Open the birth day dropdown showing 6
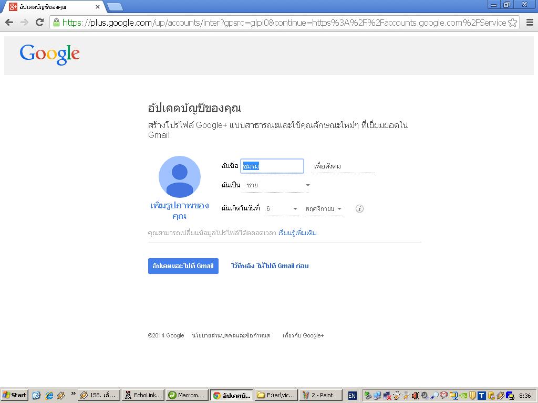Image resolution: width=538 pixels, height=403 pixels. click(282, 209)
